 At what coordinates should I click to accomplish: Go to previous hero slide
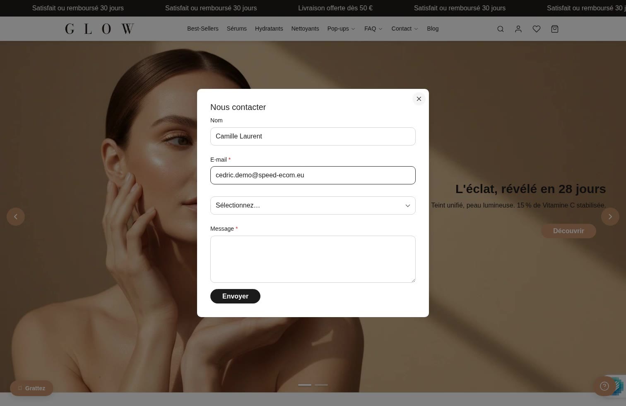[16, 217]
